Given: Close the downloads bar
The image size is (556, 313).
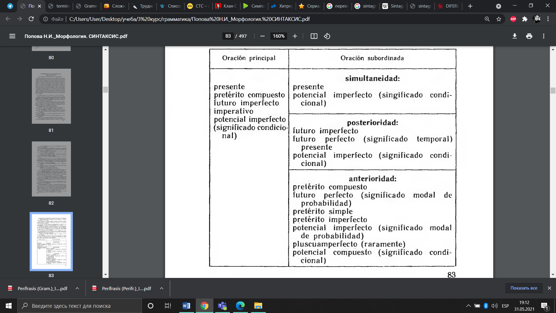Looking at the screenshot, I should coord(549,288).
